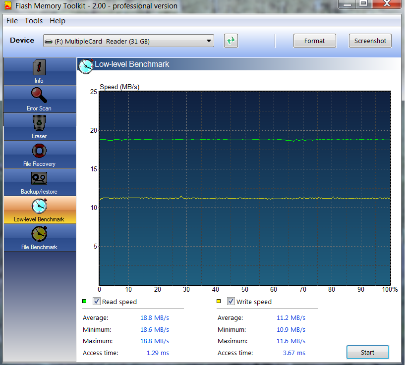Click the dropdown arrow beside MultipleCard Reader
Image resolution: width=405 pixels, height=365 pixels.
(209, 41)
